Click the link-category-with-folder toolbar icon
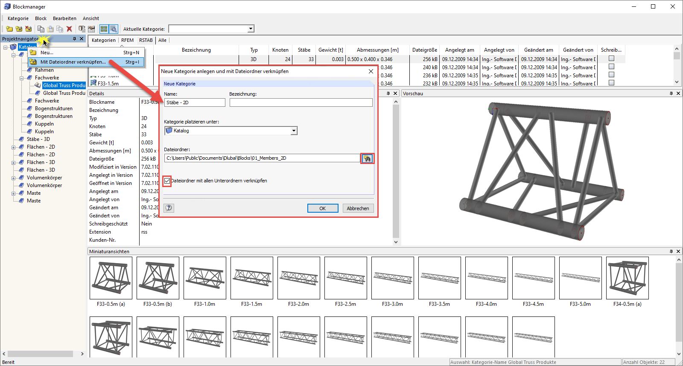The height and width of the screenshot is (366, 683). [19, 29]
